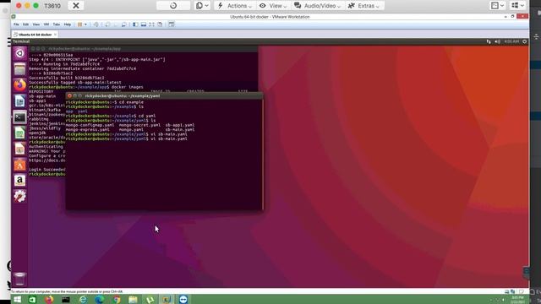
Task: Open TeamViewer in Windows taskbar
Action: (183, 299)
